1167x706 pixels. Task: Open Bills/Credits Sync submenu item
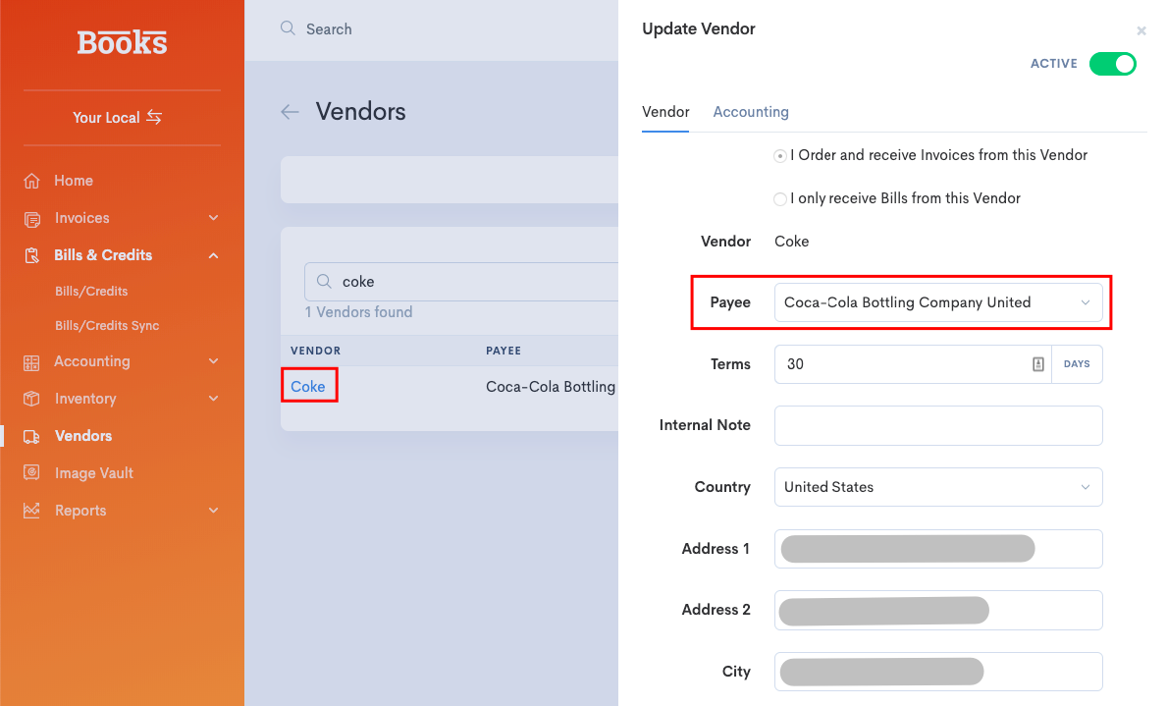tap(107, 326)
